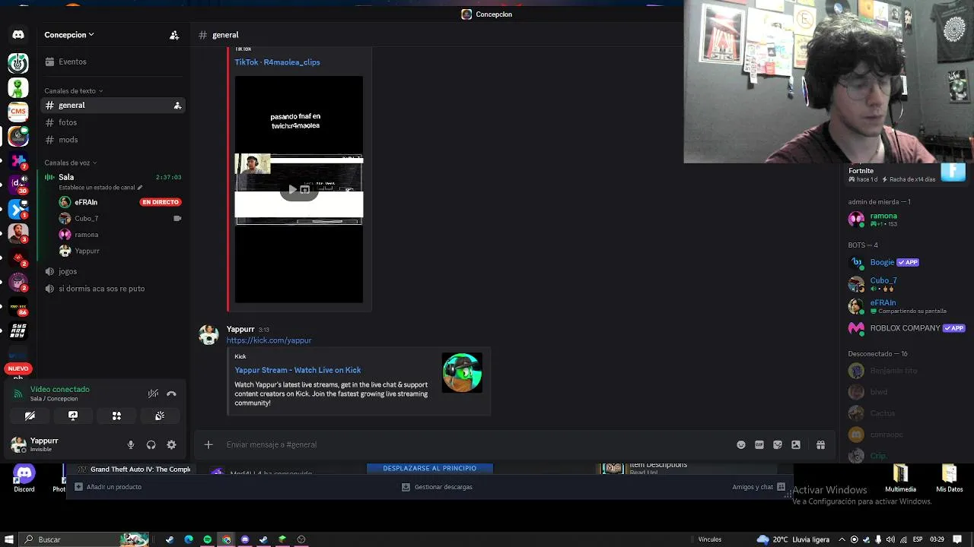Show hidden system tray icons chevron

click(842, 539)
